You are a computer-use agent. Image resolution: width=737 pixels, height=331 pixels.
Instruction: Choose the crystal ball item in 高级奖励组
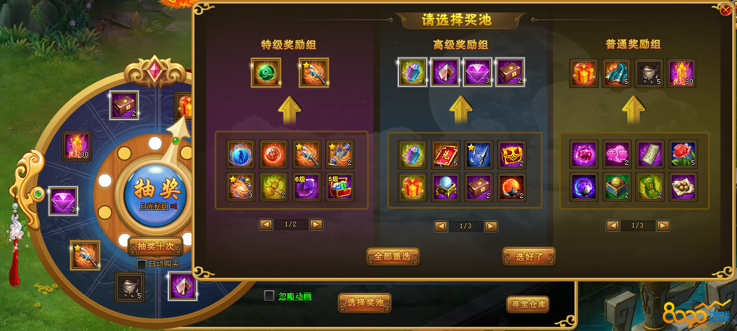point(446,187)
